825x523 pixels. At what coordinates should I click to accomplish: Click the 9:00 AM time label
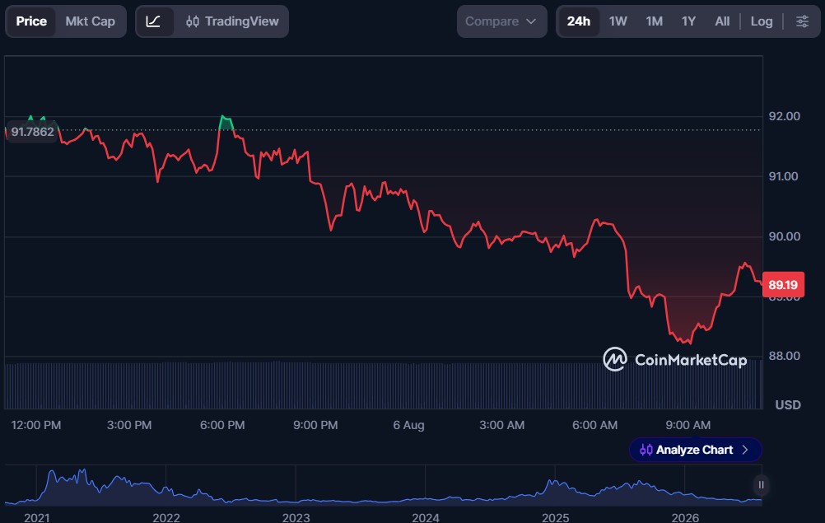point(687,425)
